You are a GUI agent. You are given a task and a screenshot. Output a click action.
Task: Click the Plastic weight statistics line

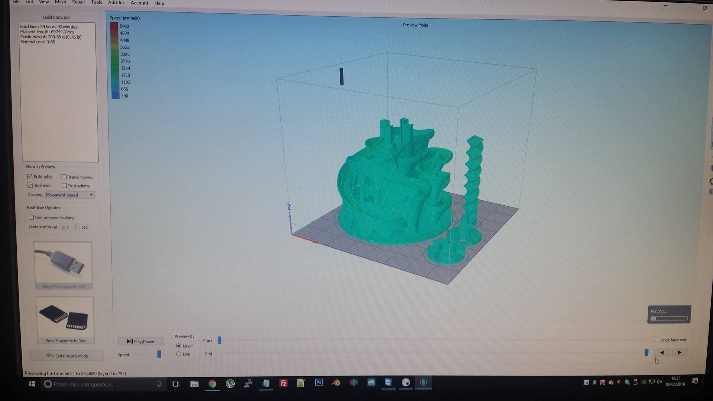click(x=51, y=37)
